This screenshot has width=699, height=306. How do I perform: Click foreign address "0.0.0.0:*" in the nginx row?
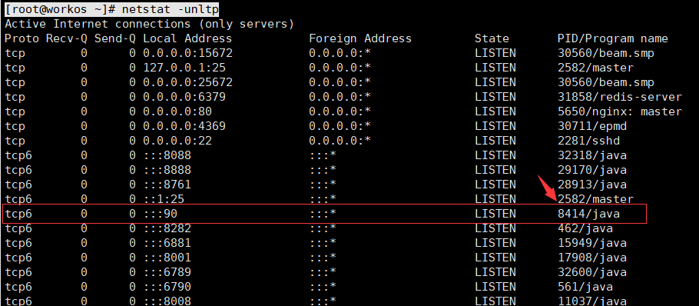[340, 111]
